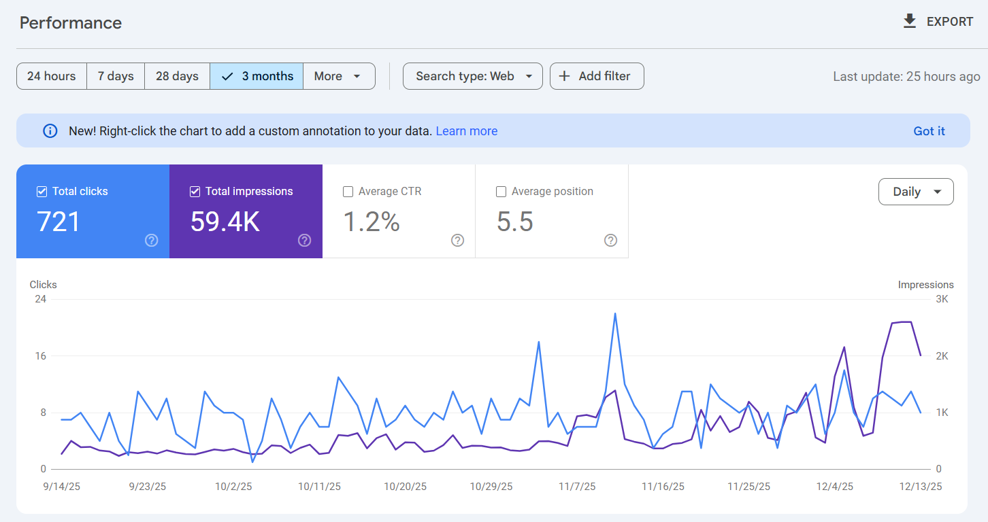The image size is (988, 522).
Task: Expand the Search type: Web dropdown
Action: [473, 76]
